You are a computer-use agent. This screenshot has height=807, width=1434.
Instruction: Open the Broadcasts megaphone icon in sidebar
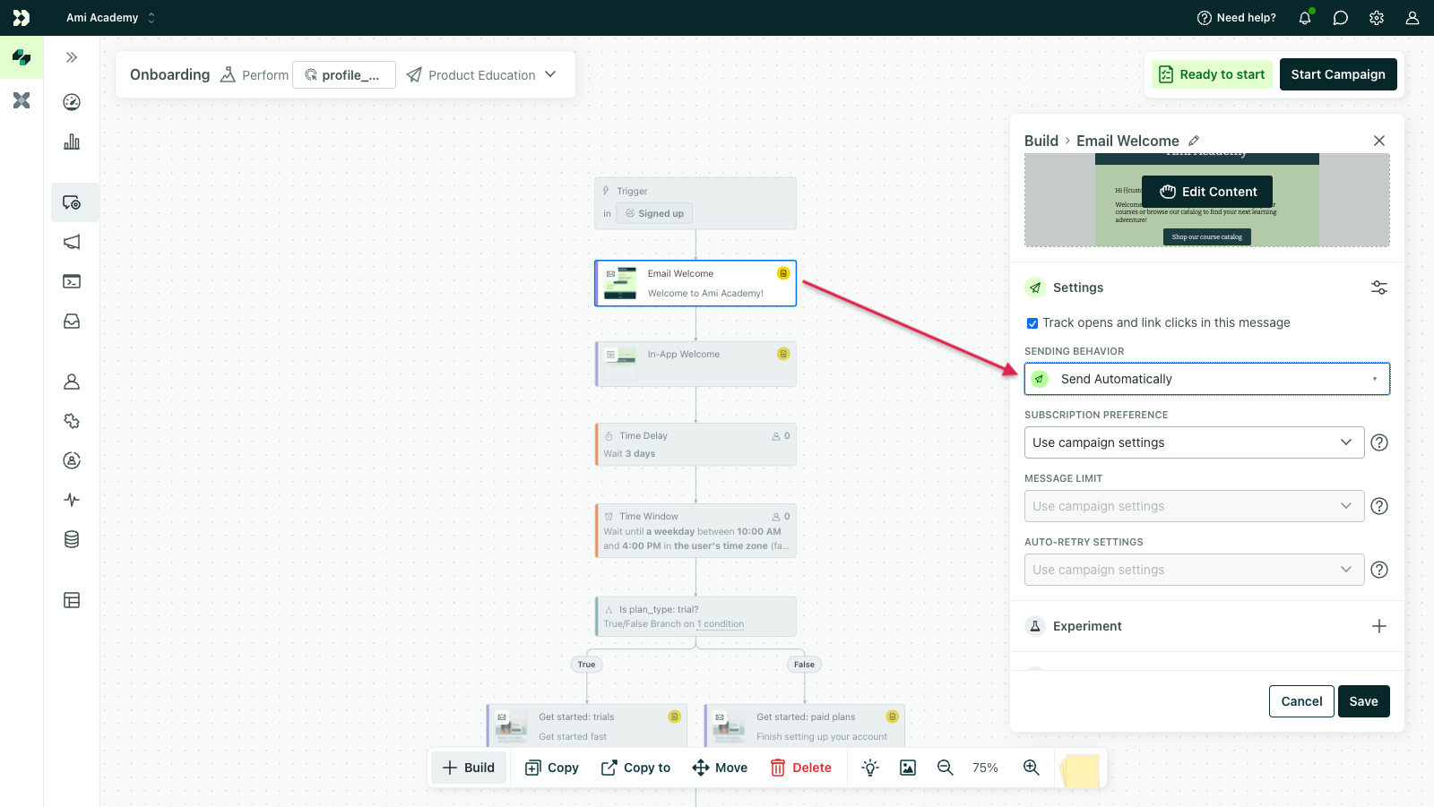[x=72, y=242]
